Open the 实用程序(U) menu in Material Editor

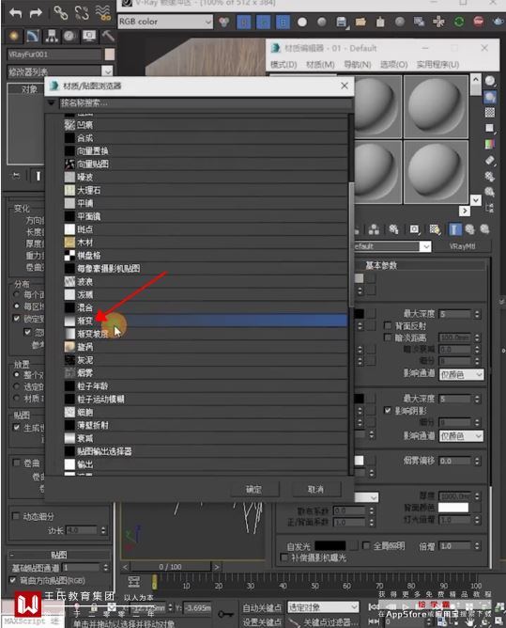coord(437,65)
